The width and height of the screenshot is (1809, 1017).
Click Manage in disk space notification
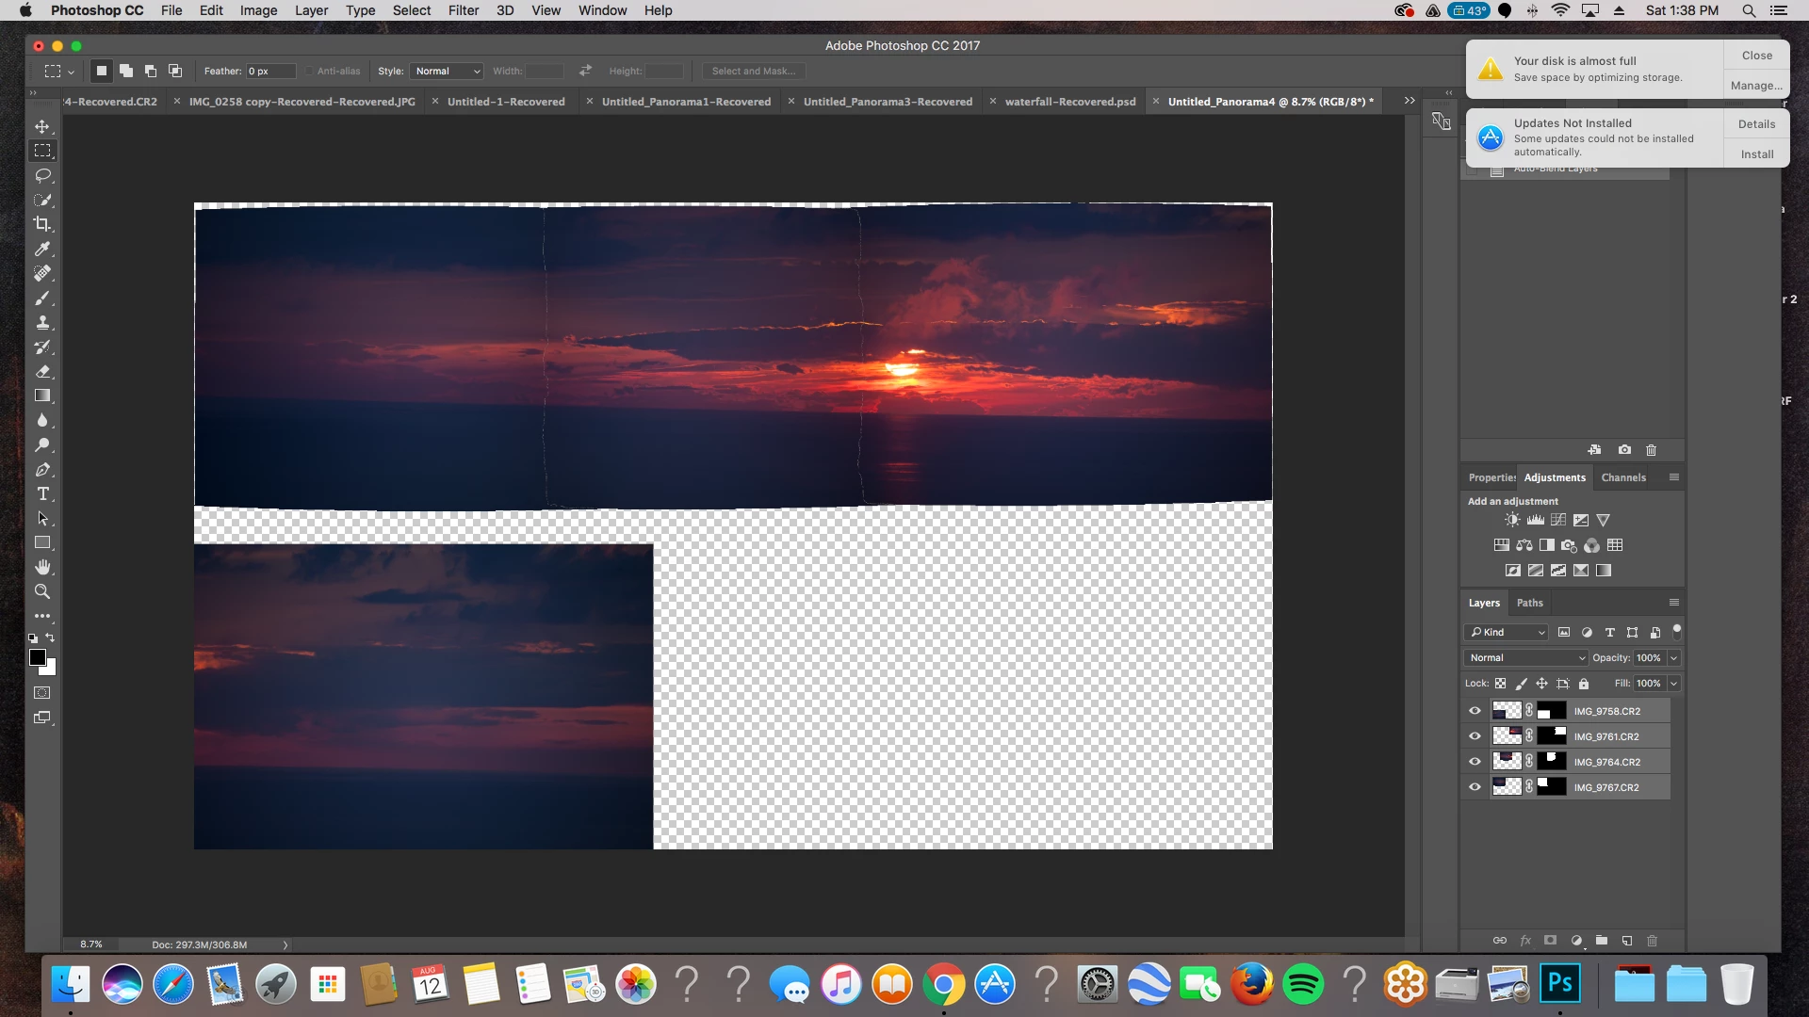[x=1756, y=85]
